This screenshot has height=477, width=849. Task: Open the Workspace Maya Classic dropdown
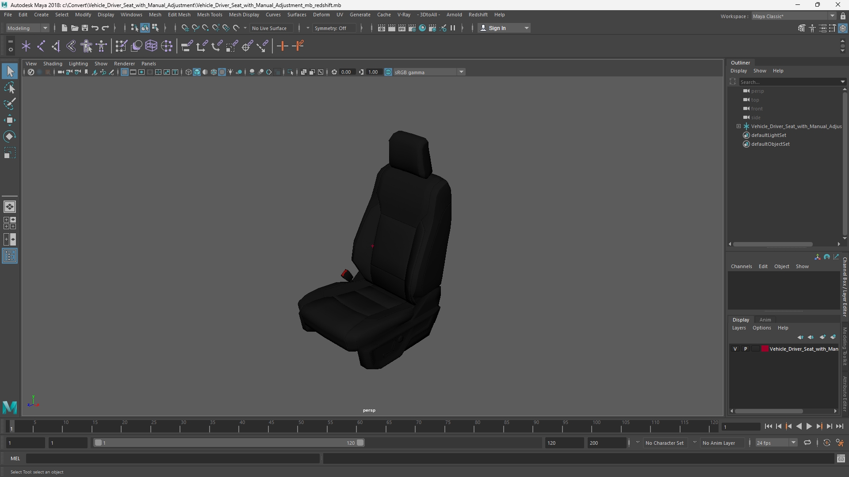pos(794,16)
